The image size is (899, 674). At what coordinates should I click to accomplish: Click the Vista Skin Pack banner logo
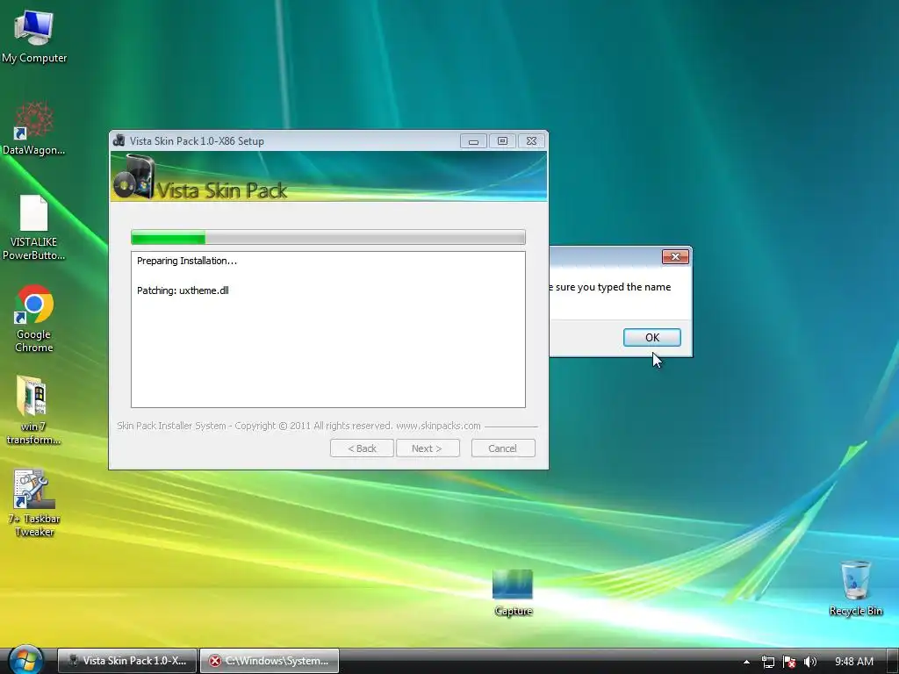(x=134, y=177)
